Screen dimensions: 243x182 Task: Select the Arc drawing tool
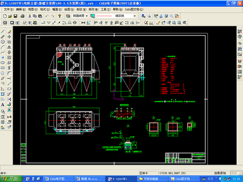coord(3,47)
